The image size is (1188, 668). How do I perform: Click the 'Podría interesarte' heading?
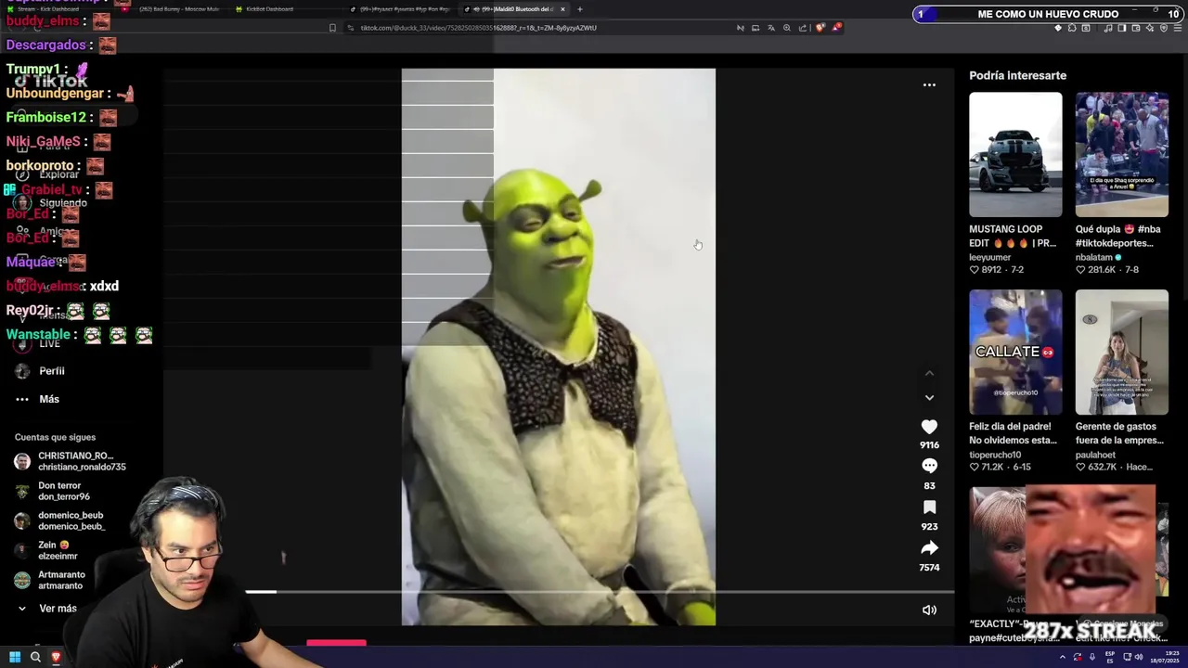(x=1017, y=75)
